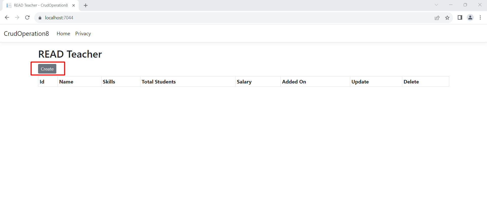Image resolution: width=487 pixels, height=203 pixels.
Task: Click the share page icon
Action: pos(437,18)
